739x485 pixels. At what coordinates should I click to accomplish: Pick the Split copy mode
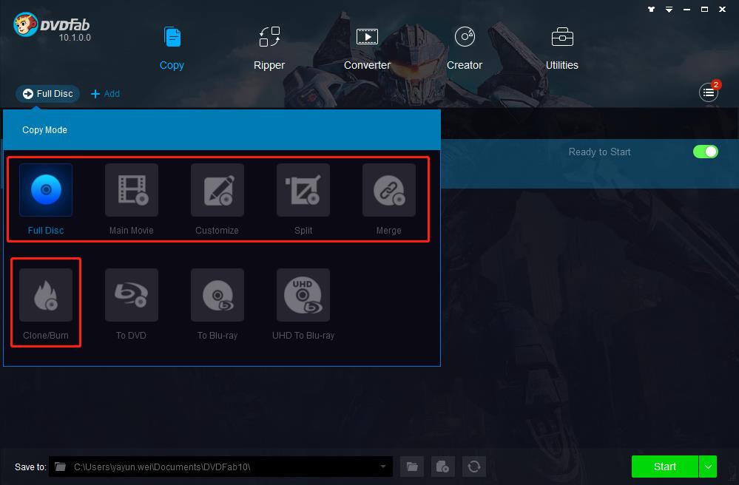(x=303, y=190)
